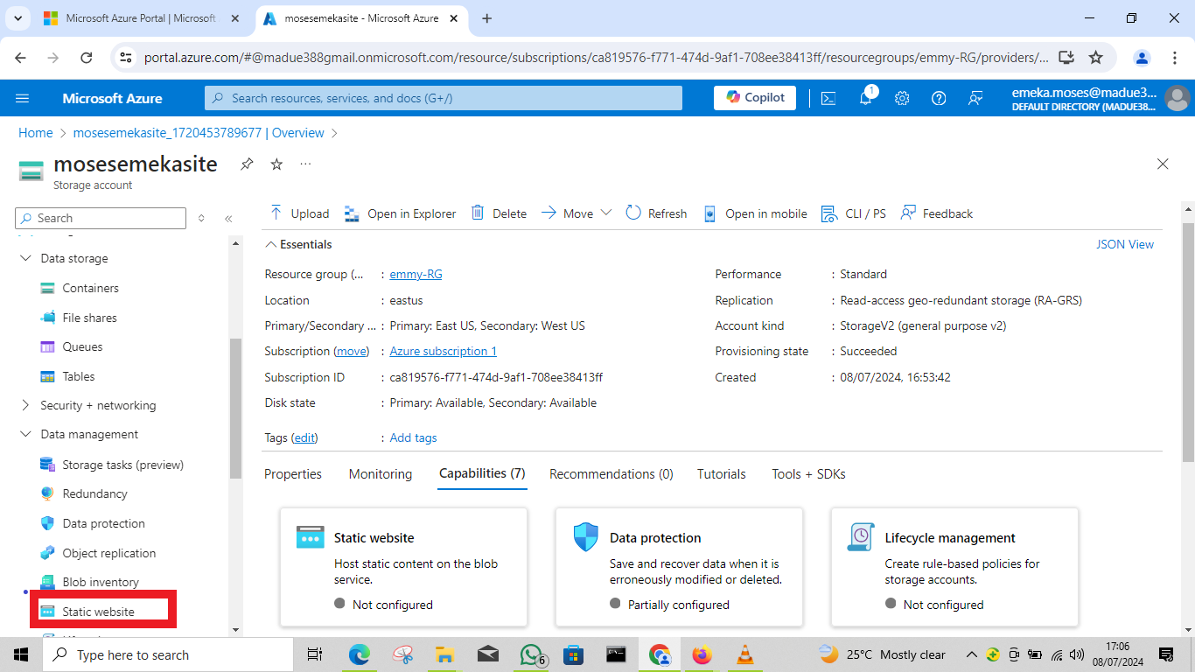This screenshot has height=672, width=1195.
Task: Close the storage account blade
Action: [1163, 164]
